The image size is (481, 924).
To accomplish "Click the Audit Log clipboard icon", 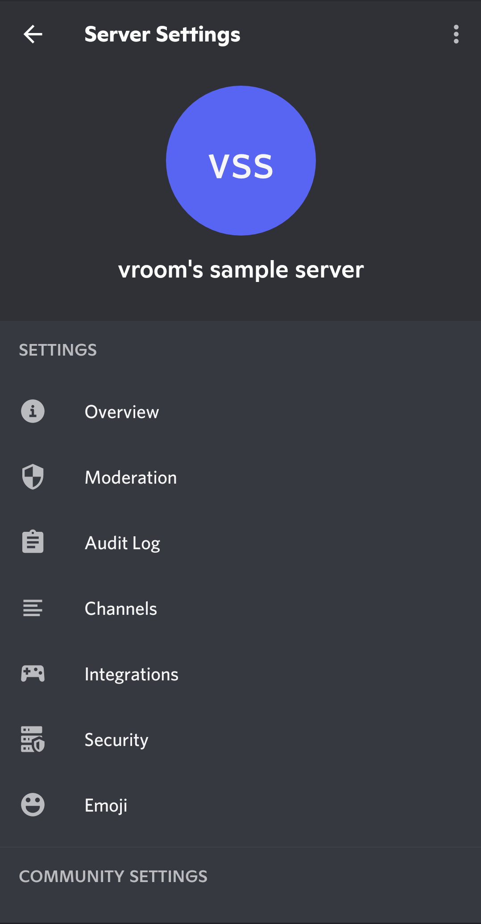I will pos(33,542).
